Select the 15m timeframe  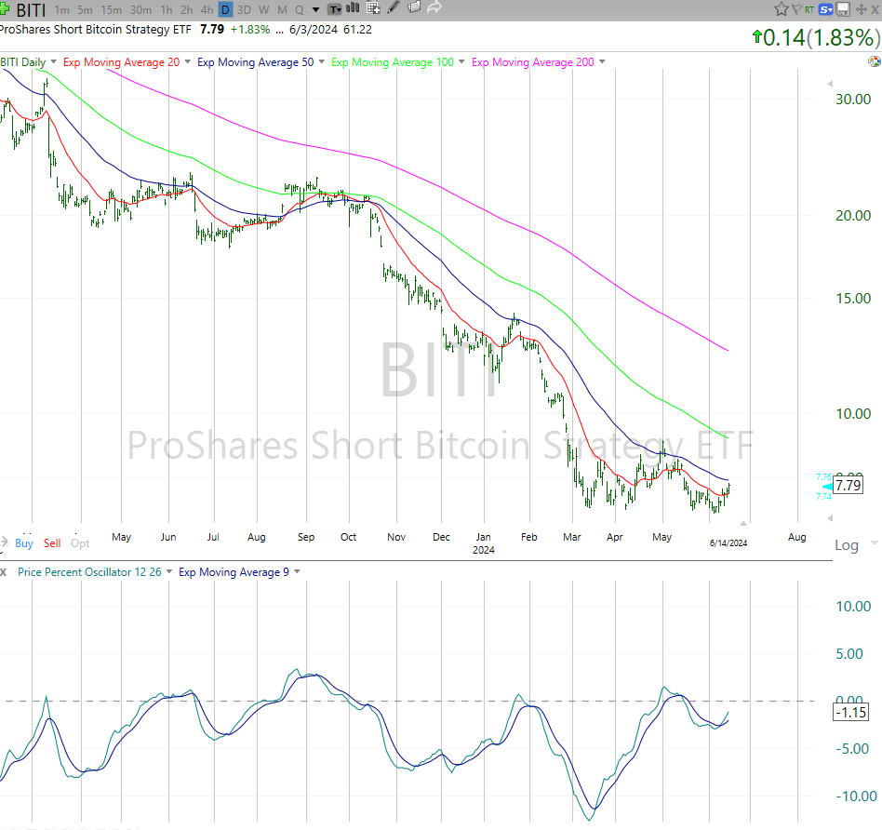111,8
